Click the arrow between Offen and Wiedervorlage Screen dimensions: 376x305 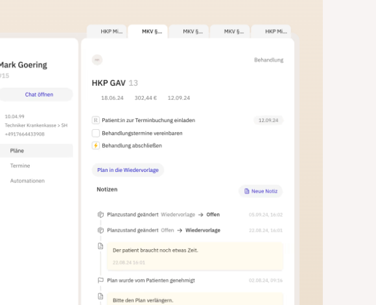[x=180, y=230]
